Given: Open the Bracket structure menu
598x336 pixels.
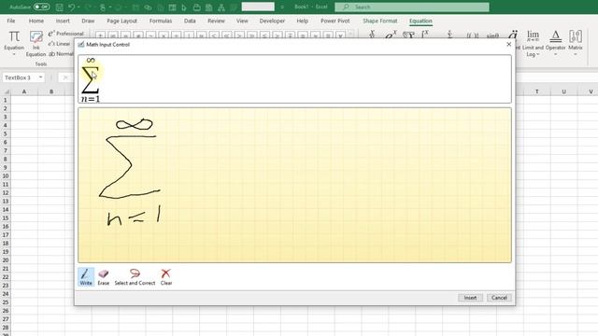Looking at the screenshot, I should click(472, 35).
